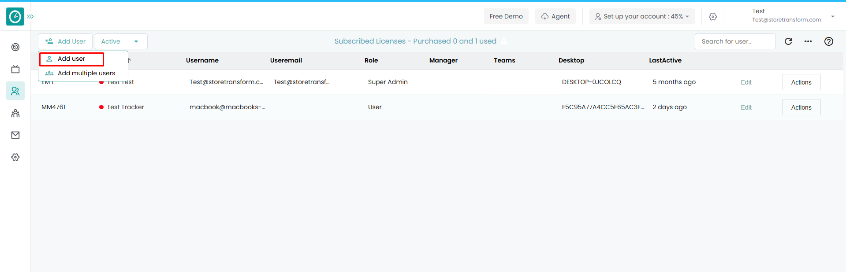Viewport: 846px width, 272px height.
Task: Click the Agent download button
Action: 555,16
